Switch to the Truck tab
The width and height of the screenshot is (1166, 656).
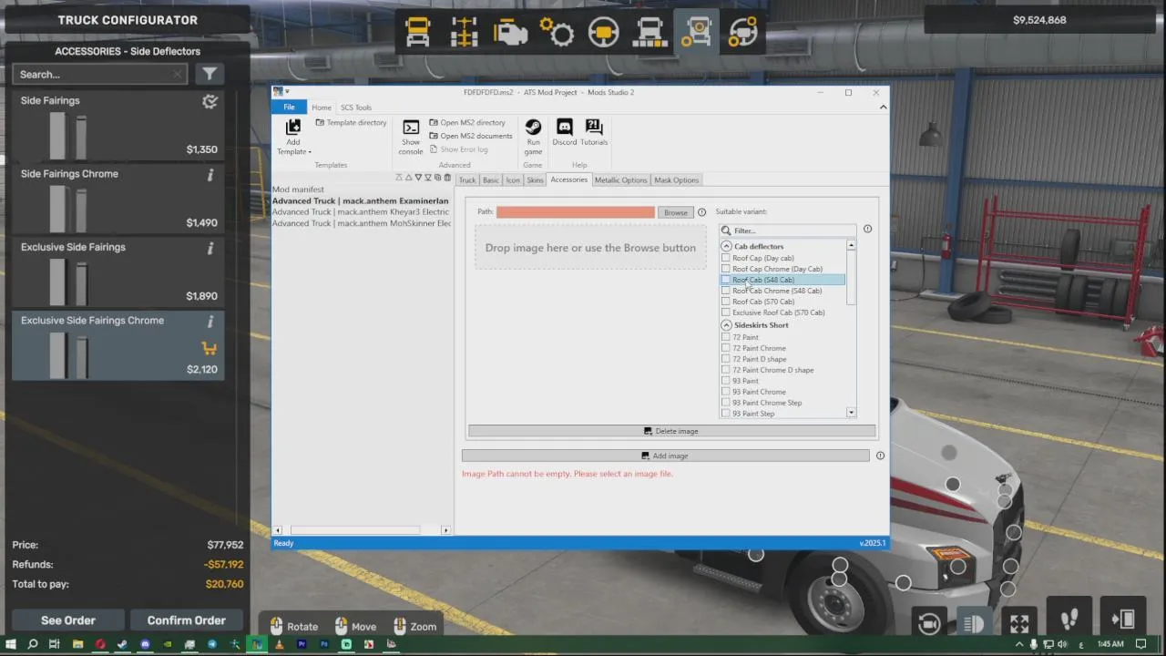pos(467,180)
